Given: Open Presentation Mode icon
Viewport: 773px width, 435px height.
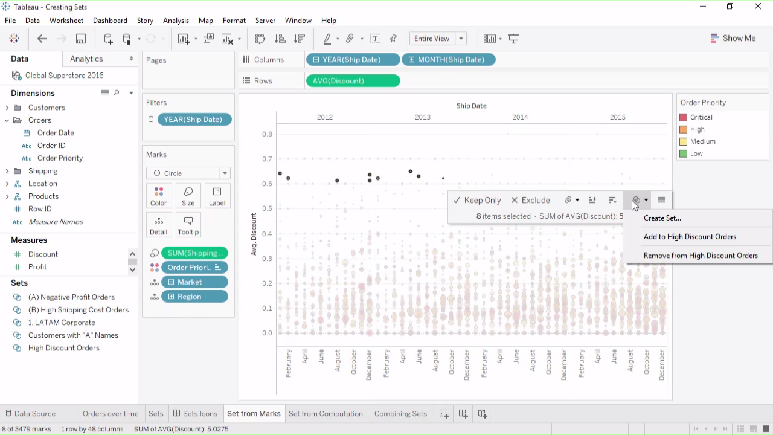Looking at the screenshot, I should tap(514, 39).
